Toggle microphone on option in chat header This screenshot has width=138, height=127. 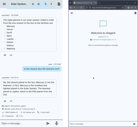(51, 4)
